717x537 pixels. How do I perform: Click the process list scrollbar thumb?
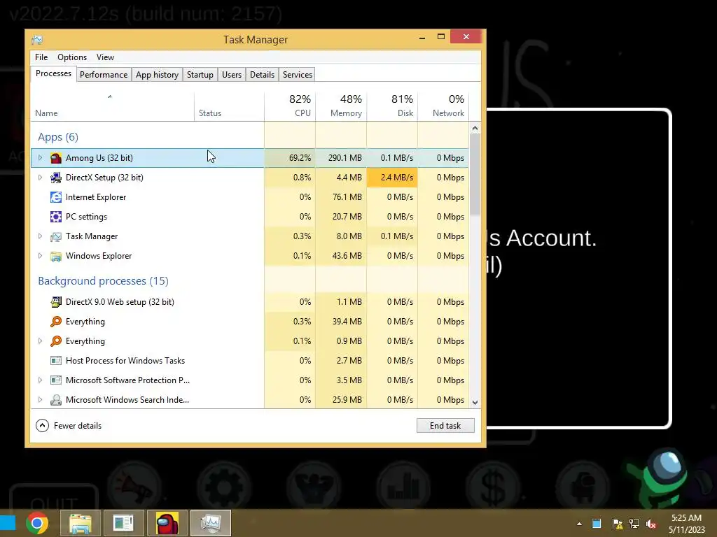coord(475,174)
